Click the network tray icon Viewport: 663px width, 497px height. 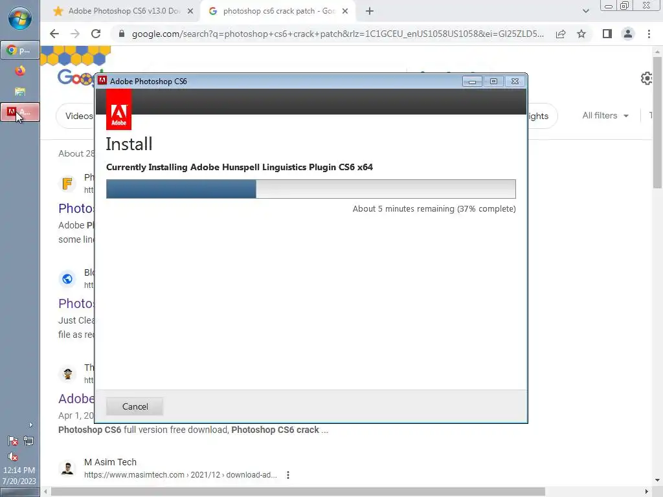point(28,441)
